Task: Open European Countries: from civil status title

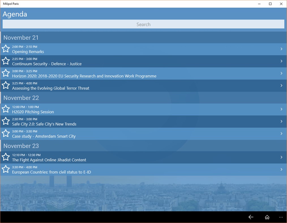Action: click(x=52, y=172)
